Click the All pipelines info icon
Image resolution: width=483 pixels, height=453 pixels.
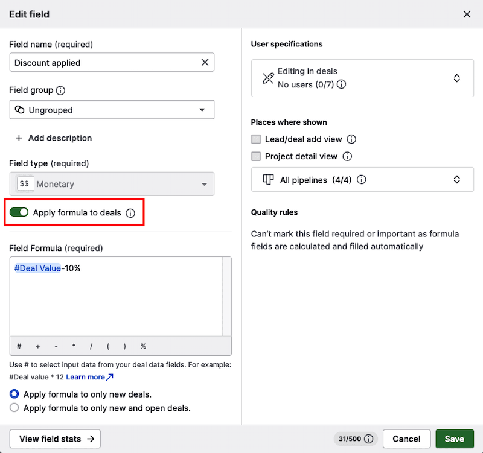point(361,180)
